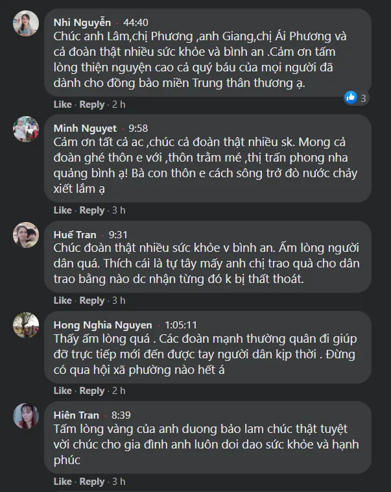The width and height of the screenshot is (391, 492).
Task: Reply to Minh Nguyet's comment
Action: [91, 210]
